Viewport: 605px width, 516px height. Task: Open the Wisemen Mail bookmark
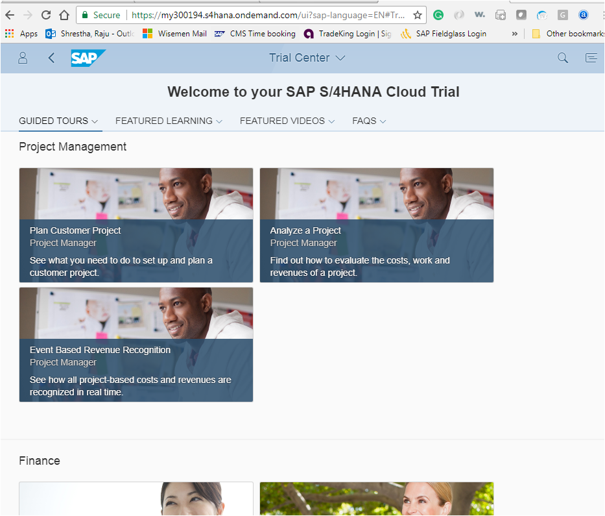[x=174, y=34]
